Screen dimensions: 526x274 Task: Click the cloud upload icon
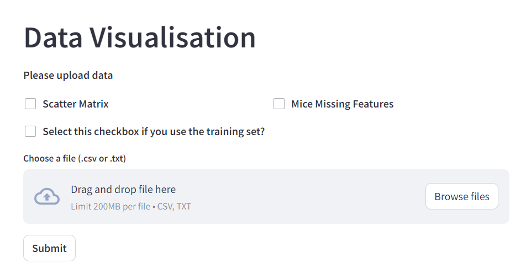47,196
